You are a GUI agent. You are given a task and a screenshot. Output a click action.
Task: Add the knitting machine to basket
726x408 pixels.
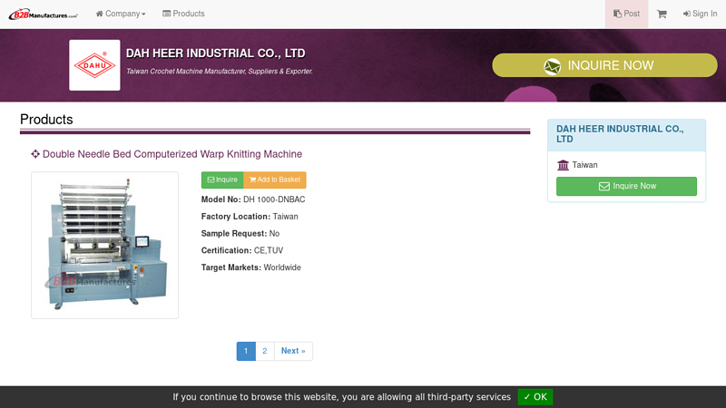click(275, 180)
